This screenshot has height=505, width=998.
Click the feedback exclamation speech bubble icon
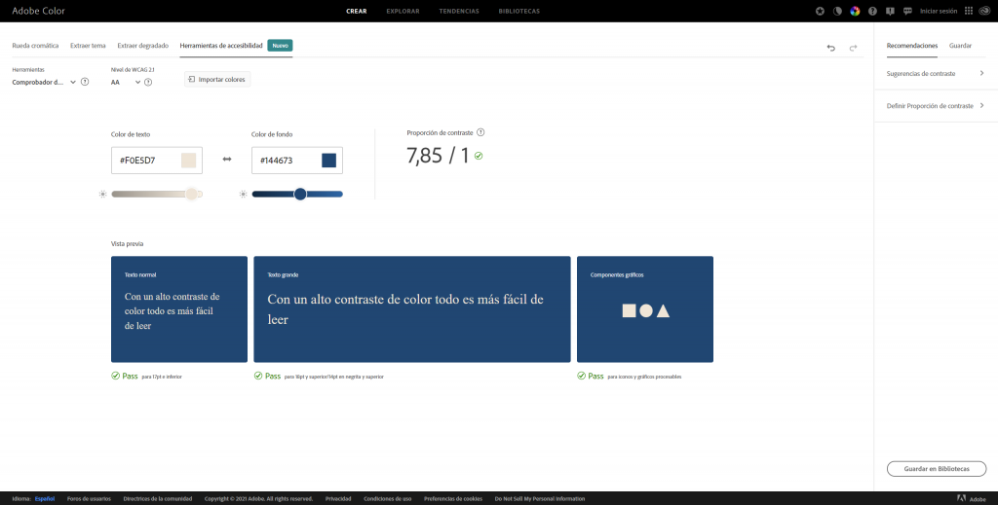(890, 11)
